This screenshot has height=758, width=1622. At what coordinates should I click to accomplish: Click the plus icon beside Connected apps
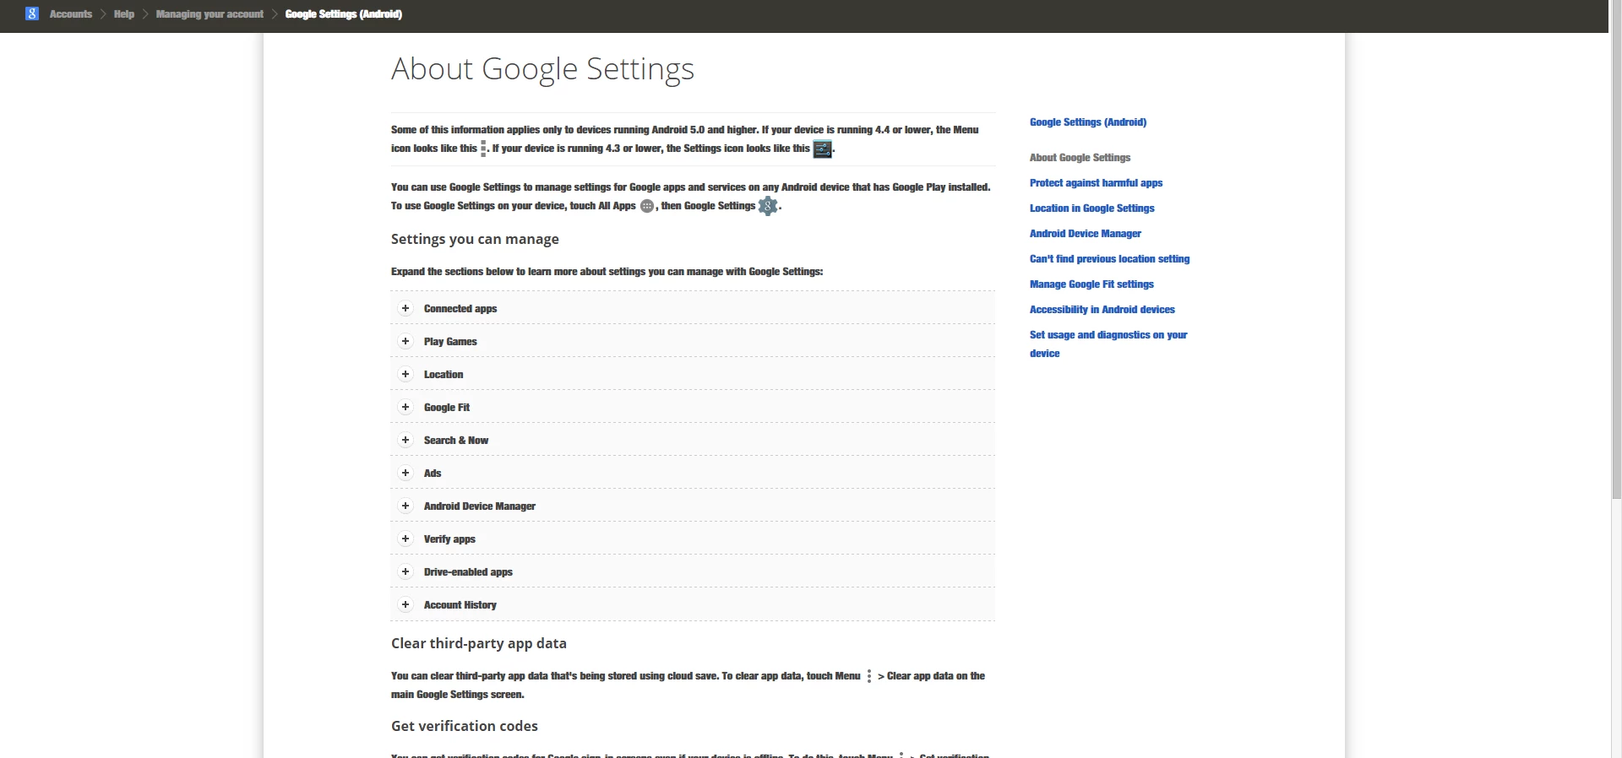(405, 308)
